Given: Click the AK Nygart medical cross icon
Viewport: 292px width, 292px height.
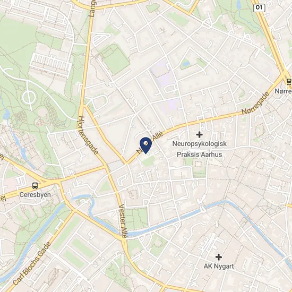Looking at the screenshot, I should [219, 257].
